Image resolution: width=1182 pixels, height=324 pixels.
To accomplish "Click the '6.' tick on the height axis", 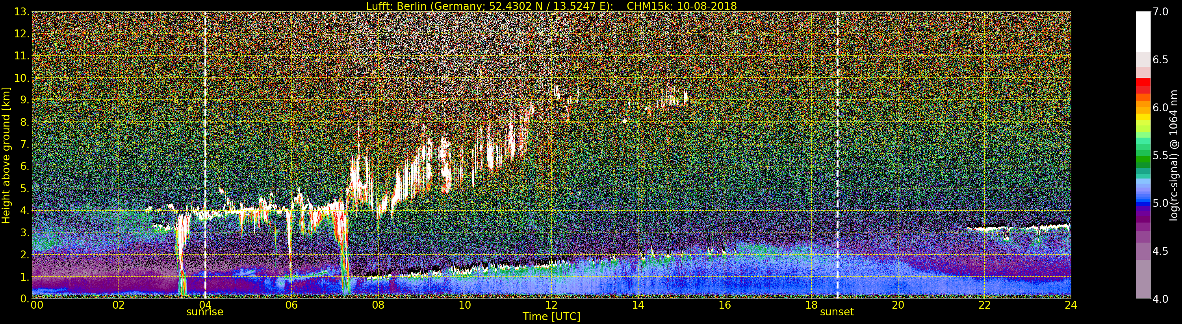I will click(24, 166).
